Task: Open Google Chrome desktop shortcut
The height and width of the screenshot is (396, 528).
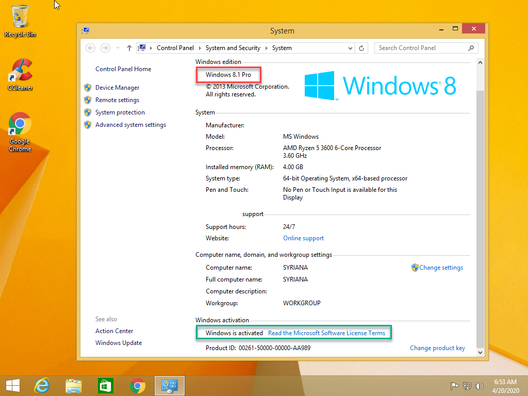Action: (20, 132)
